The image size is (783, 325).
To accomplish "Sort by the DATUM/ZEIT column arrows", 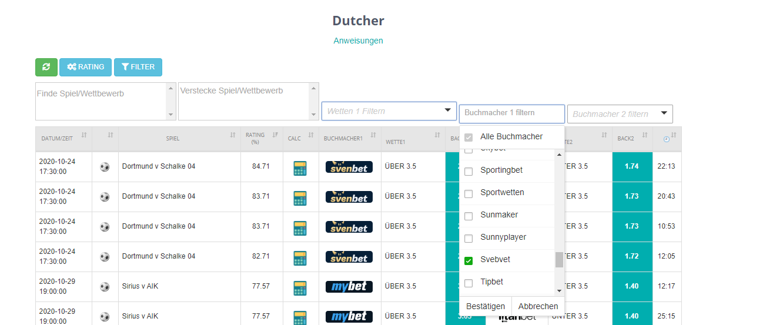I will 84,135.
